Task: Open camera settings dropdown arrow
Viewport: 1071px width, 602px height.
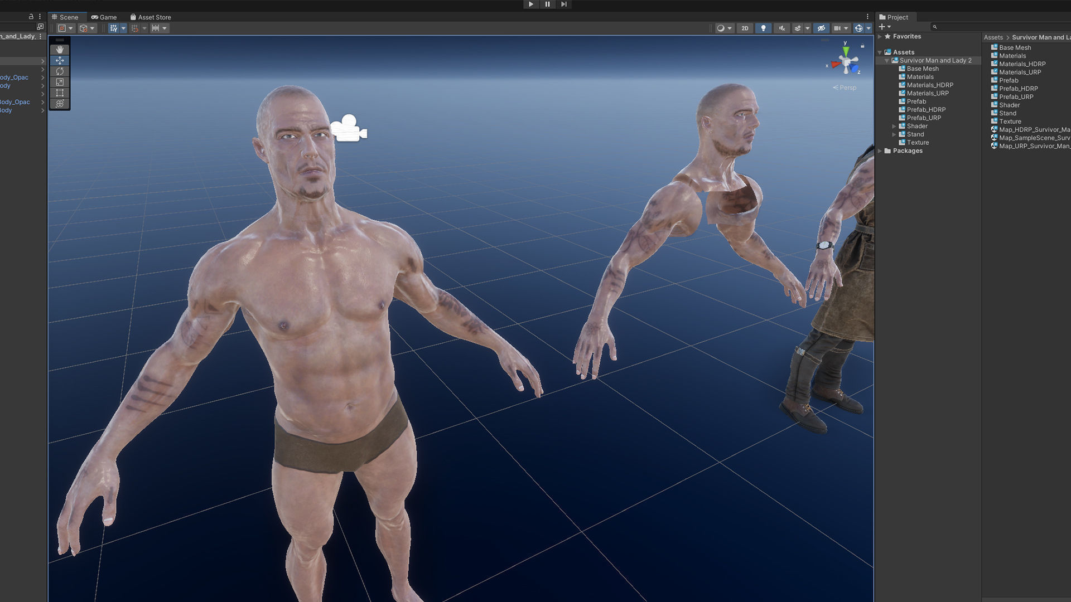Action: pos(846,28)
